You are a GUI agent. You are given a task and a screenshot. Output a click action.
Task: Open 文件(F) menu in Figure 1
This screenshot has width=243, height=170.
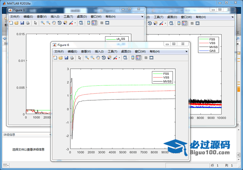15,17
